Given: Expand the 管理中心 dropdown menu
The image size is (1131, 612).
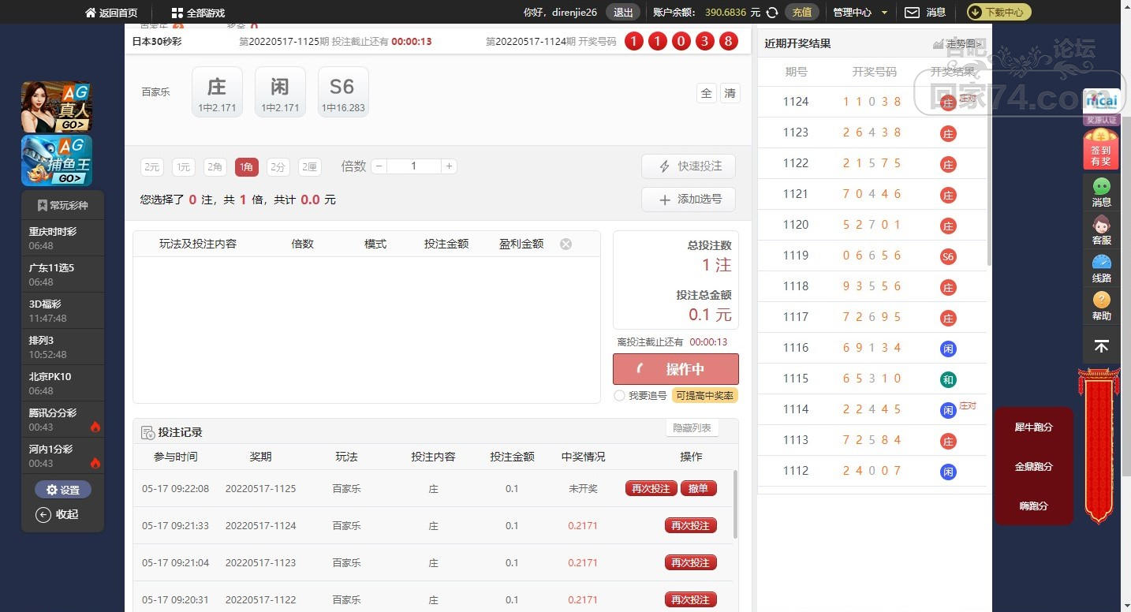Looking at the screenshot, I should tap(860, 13).
